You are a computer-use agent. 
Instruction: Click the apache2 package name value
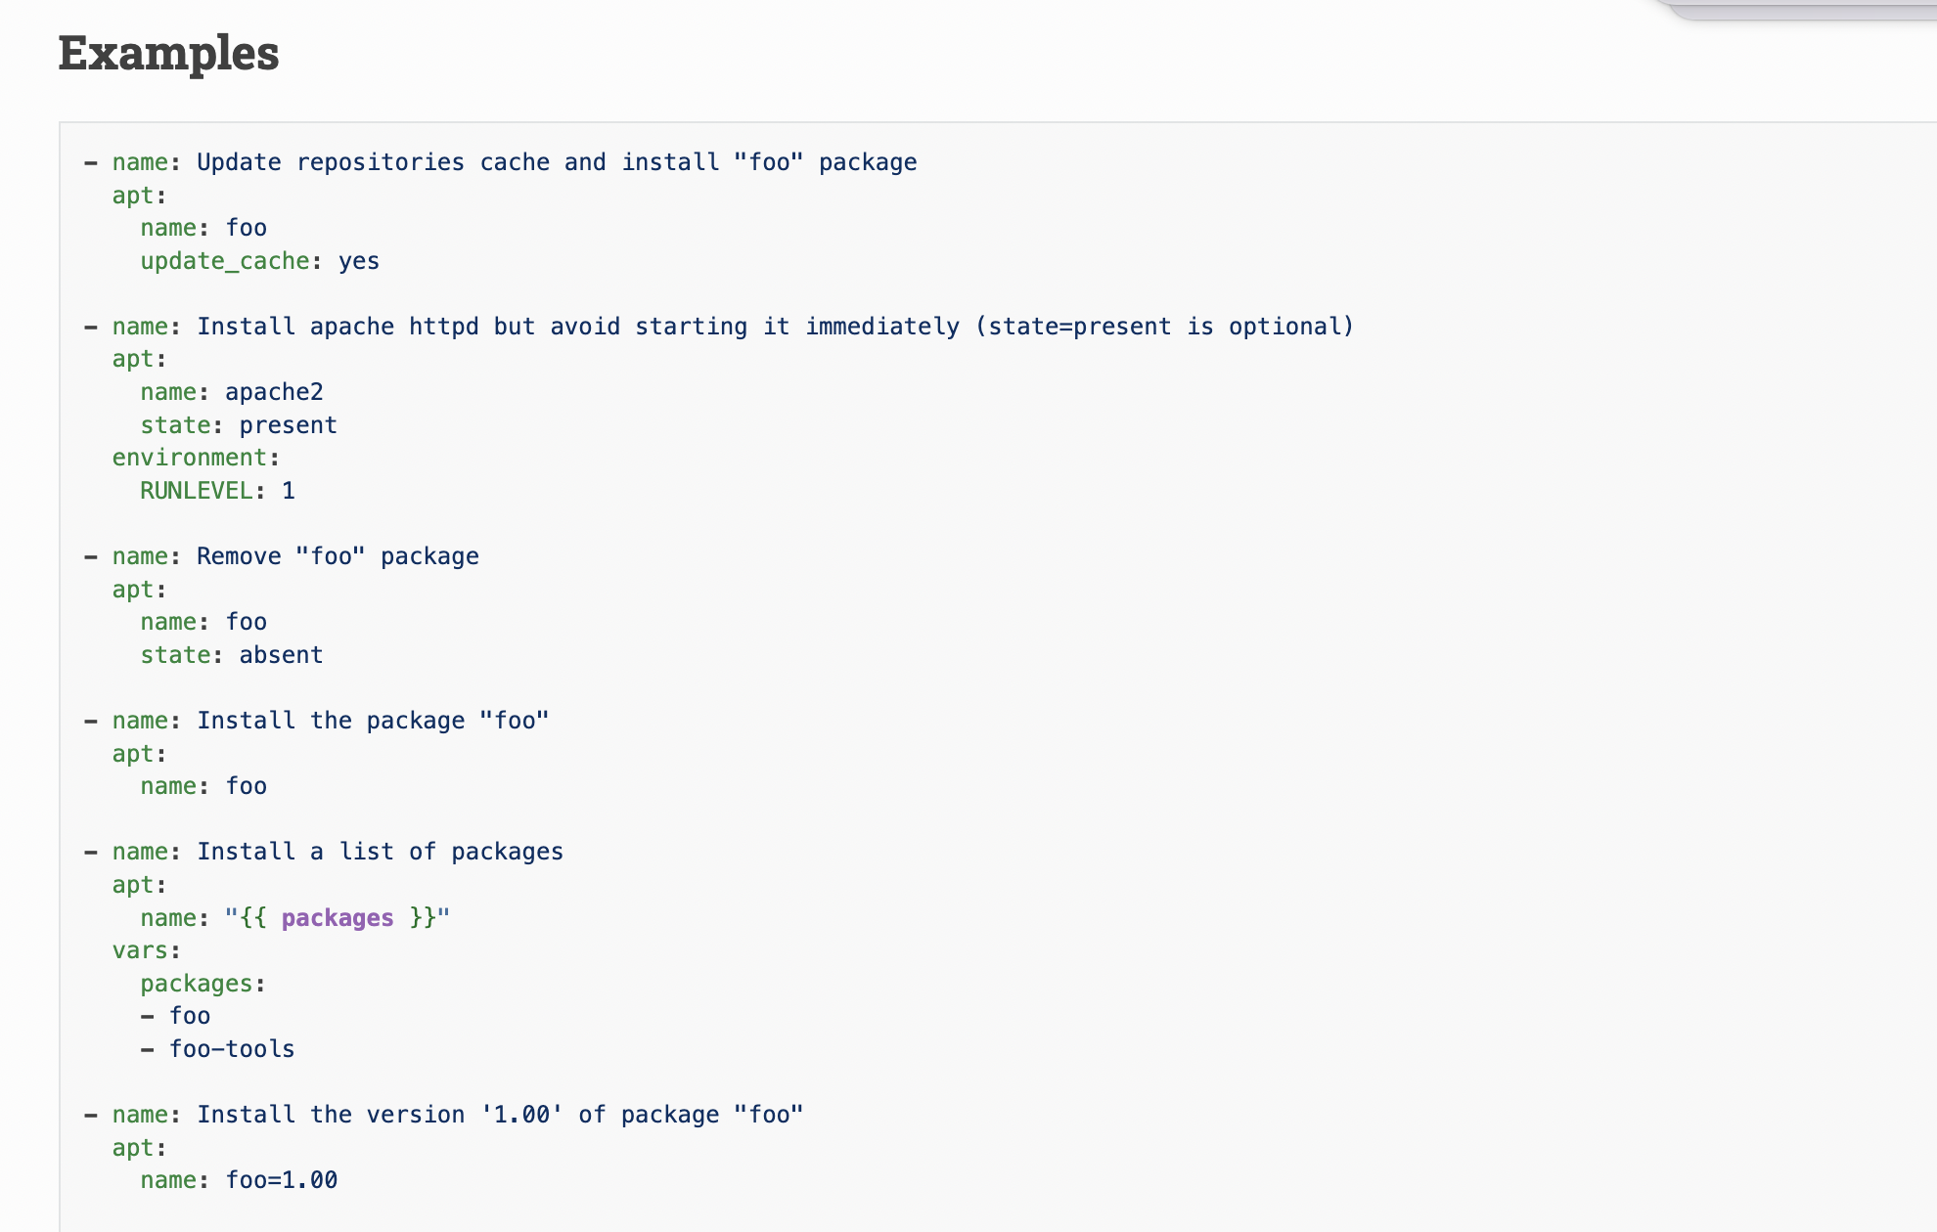[274, 392]
